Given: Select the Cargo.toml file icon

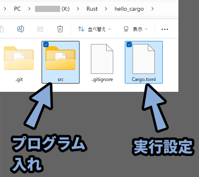Looking at the screenshot, I should 144,59.
